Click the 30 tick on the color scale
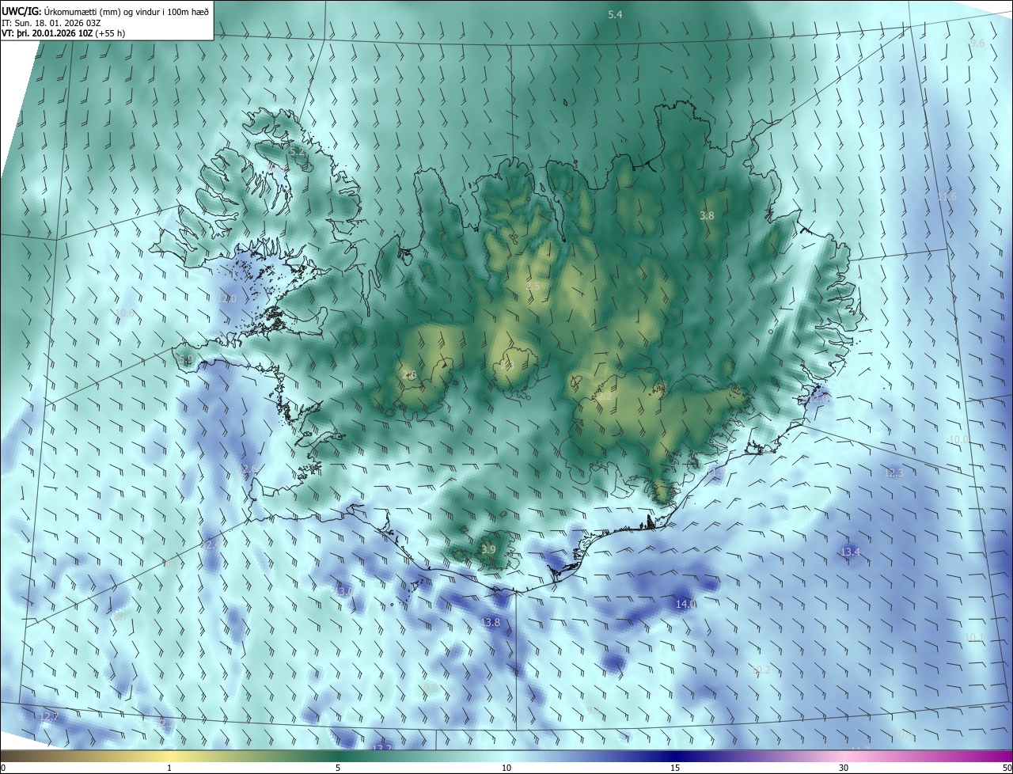Viewport: 1013px width, 774px height. tap(844, 768)
